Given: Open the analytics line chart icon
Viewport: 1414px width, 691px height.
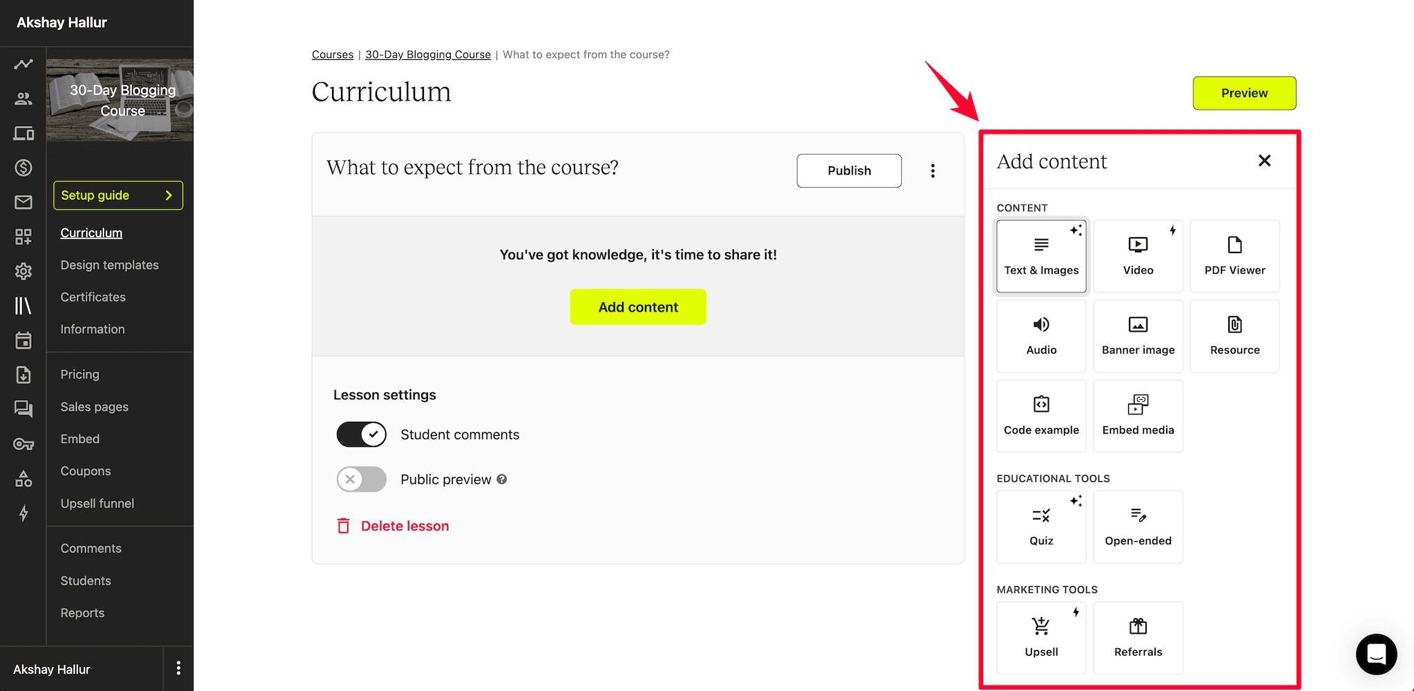Looking at the screenshot, I should coord(23,63).
